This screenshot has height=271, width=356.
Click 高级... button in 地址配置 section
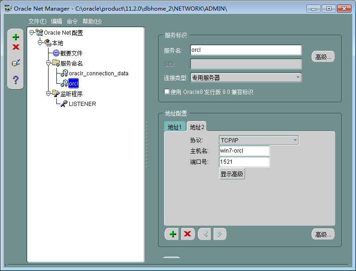[323, 234]
